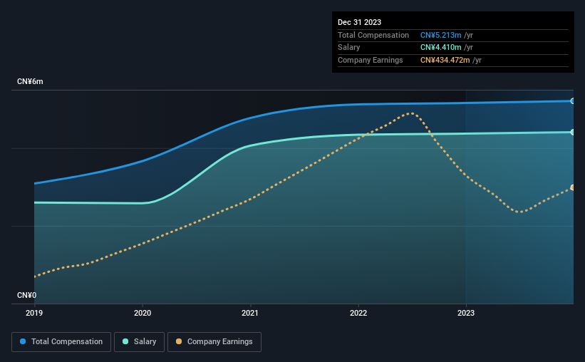Click the CN¥6m y-axis label

(30, 82)
